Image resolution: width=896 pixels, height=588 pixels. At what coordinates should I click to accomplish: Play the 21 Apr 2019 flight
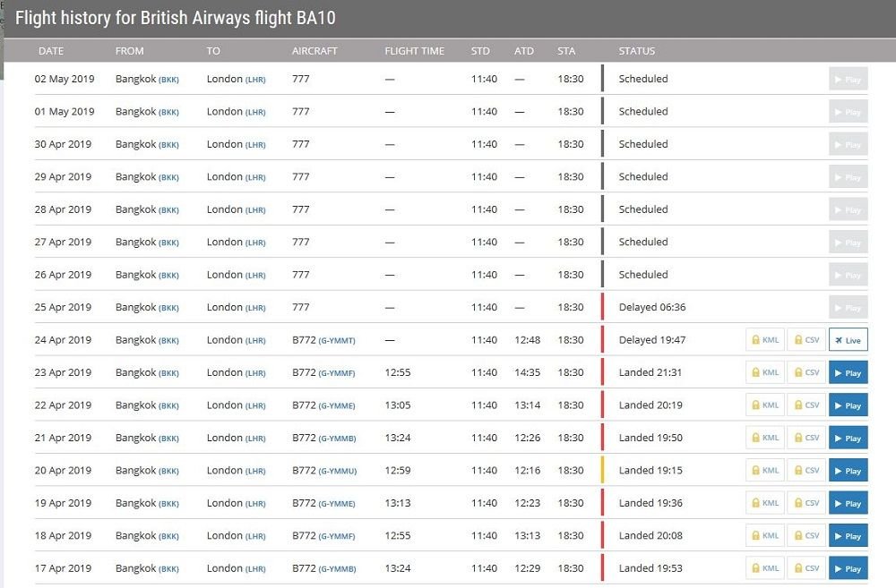point(848,438)
